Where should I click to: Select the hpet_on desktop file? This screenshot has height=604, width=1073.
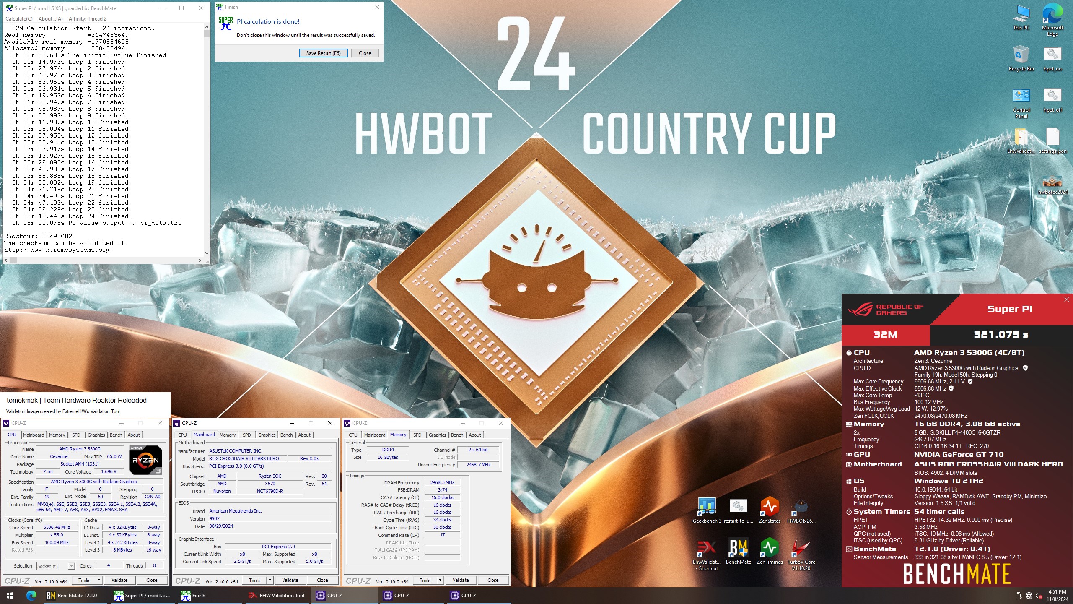point(1052,59)
